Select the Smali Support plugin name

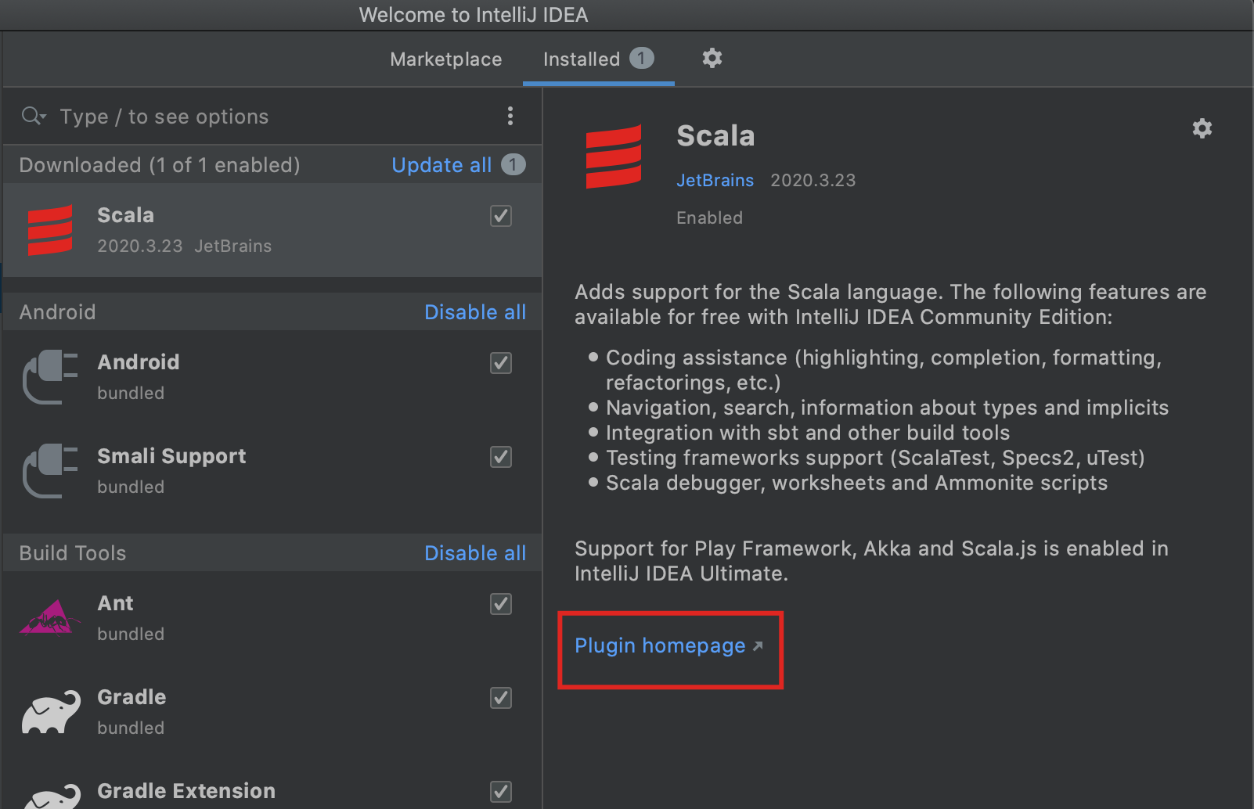click(171, 456)
